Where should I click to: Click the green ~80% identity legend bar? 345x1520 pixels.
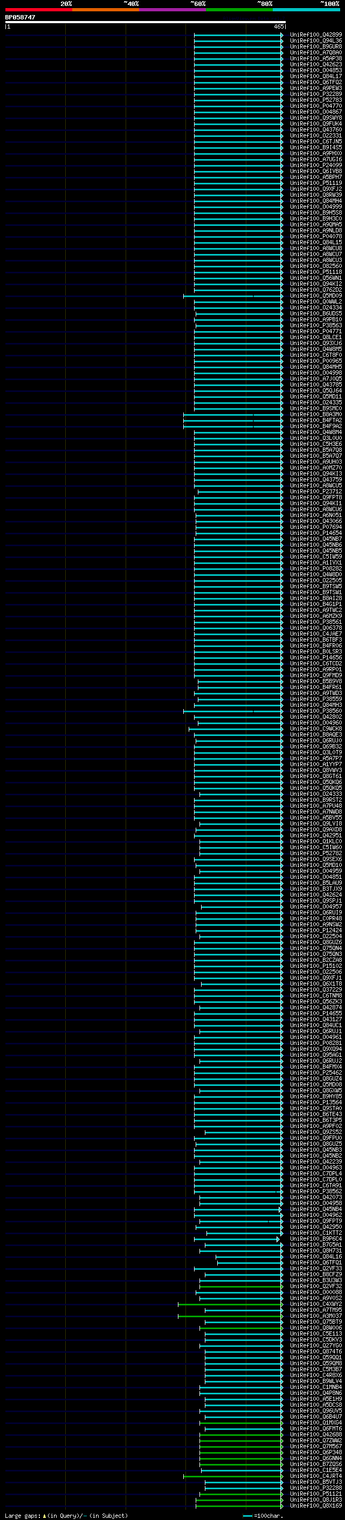click(239, 10)
